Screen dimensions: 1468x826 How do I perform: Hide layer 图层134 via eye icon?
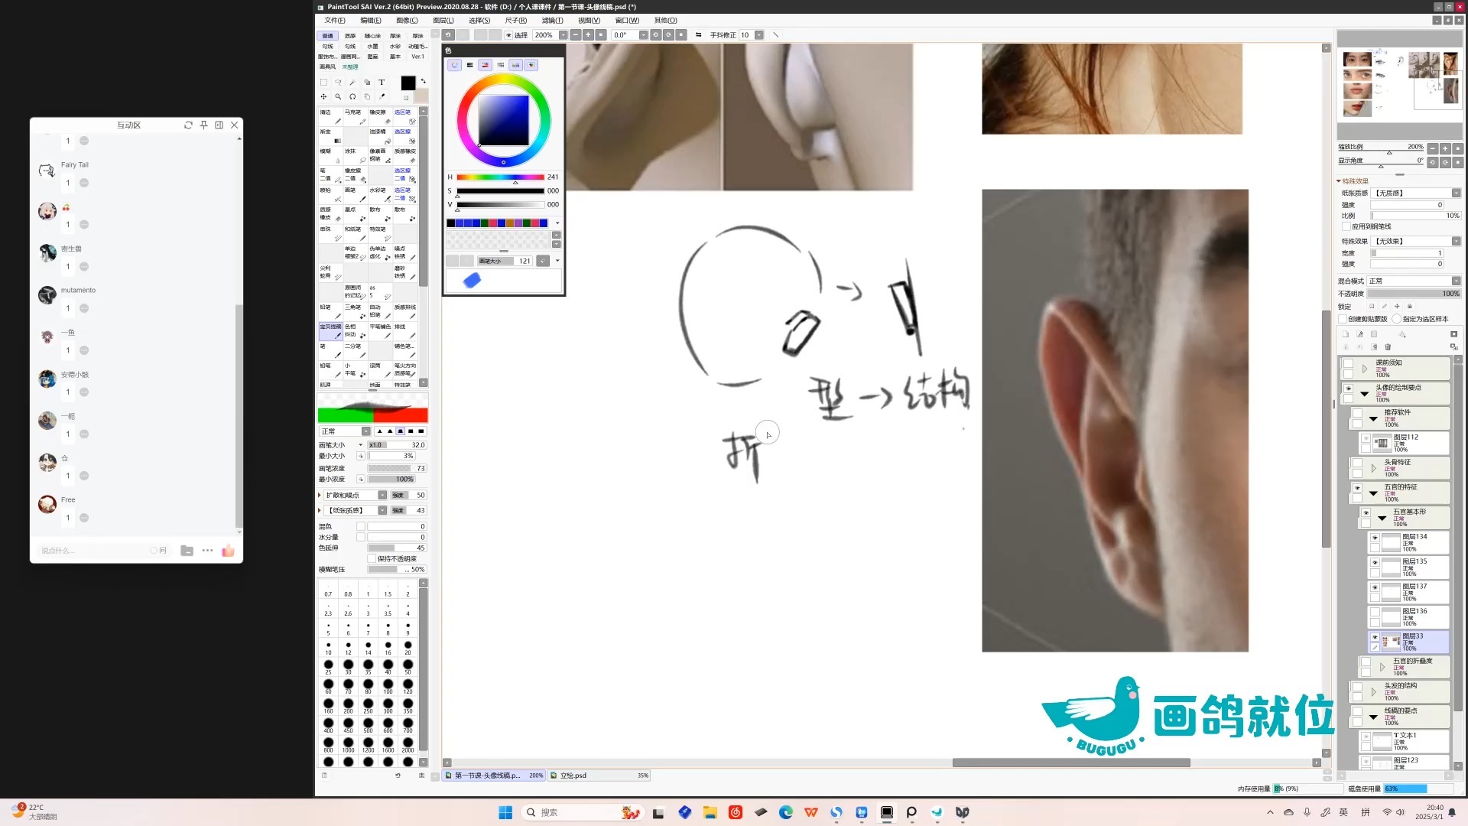pyautogui.click(x=1375, y=538)
